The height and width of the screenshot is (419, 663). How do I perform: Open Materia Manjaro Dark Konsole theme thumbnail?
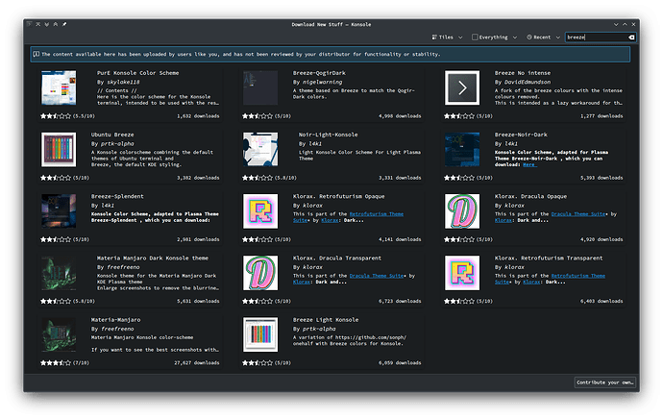point(59,273)
